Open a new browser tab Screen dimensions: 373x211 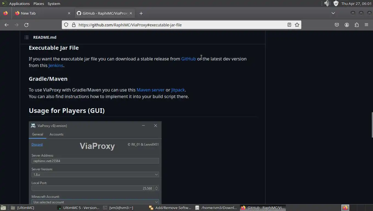141,13
